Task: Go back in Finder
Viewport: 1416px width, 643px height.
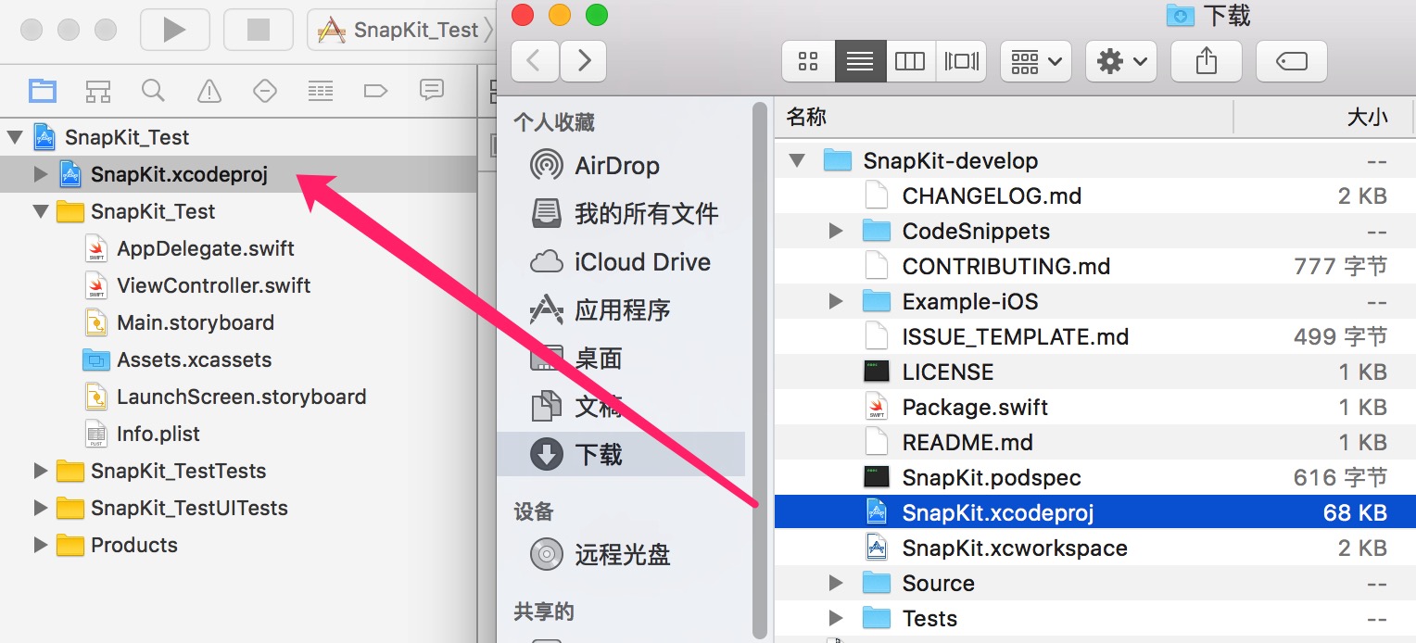Action: pos(533,61)
